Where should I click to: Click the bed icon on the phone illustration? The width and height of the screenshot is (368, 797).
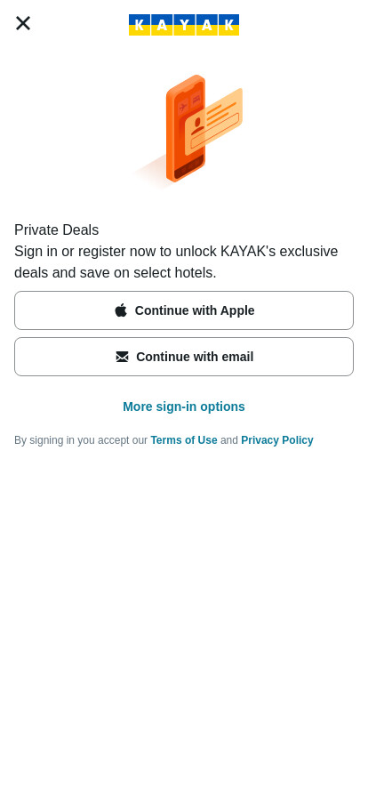(196, 100)
